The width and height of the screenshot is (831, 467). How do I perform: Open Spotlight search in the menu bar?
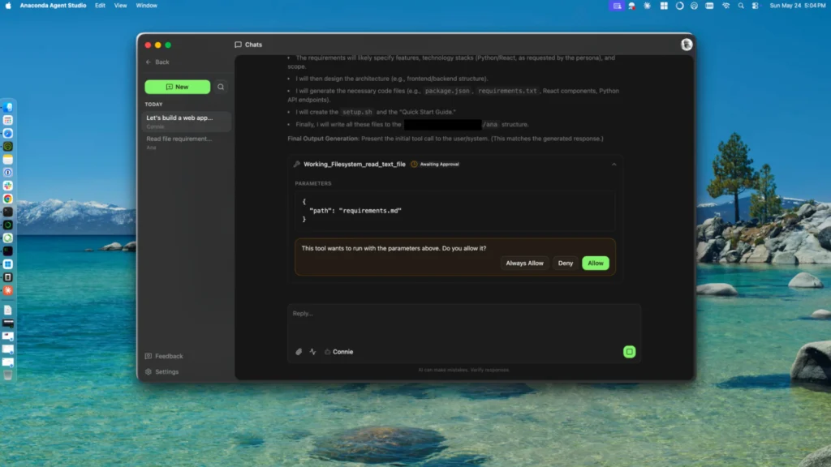(x=740, y=6)
